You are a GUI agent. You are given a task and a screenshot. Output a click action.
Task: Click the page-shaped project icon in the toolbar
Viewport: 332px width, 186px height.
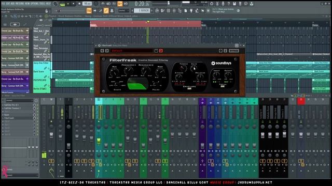point(186,10)
